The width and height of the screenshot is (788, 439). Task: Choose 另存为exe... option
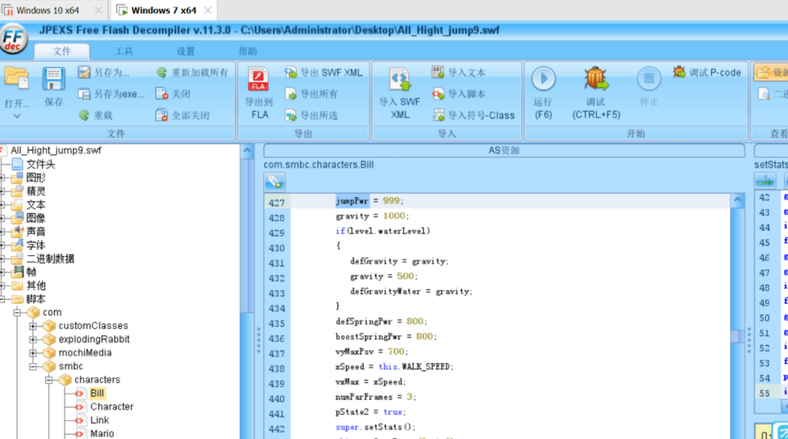[111, 94]
